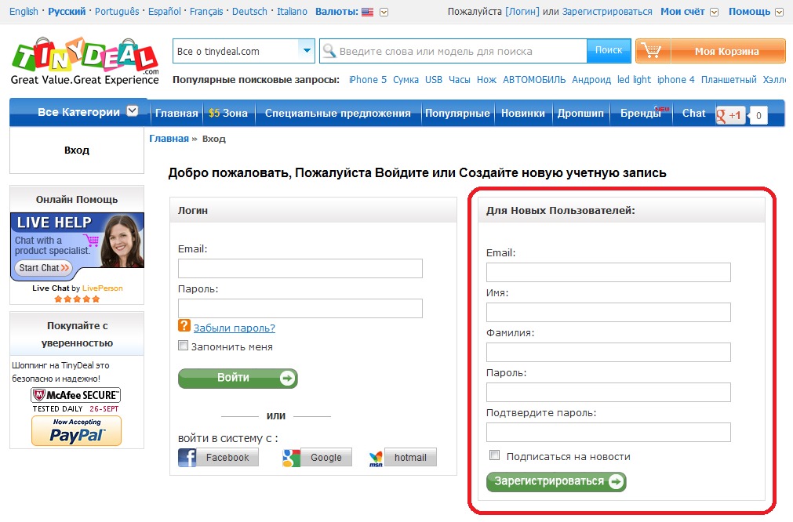Open the Специальные предложения menu item
Viewport: 793px width, 522px height.
click(337, 113)
